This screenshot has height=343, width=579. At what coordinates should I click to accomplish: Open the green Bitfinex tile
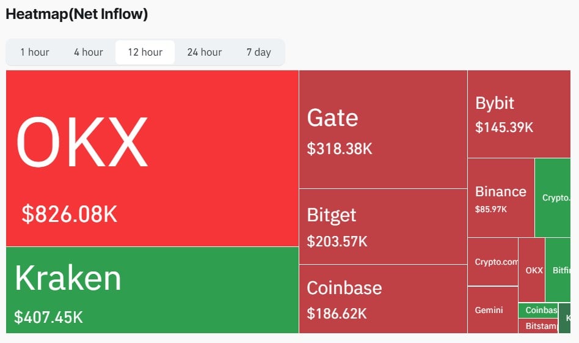tap(559, 270)
